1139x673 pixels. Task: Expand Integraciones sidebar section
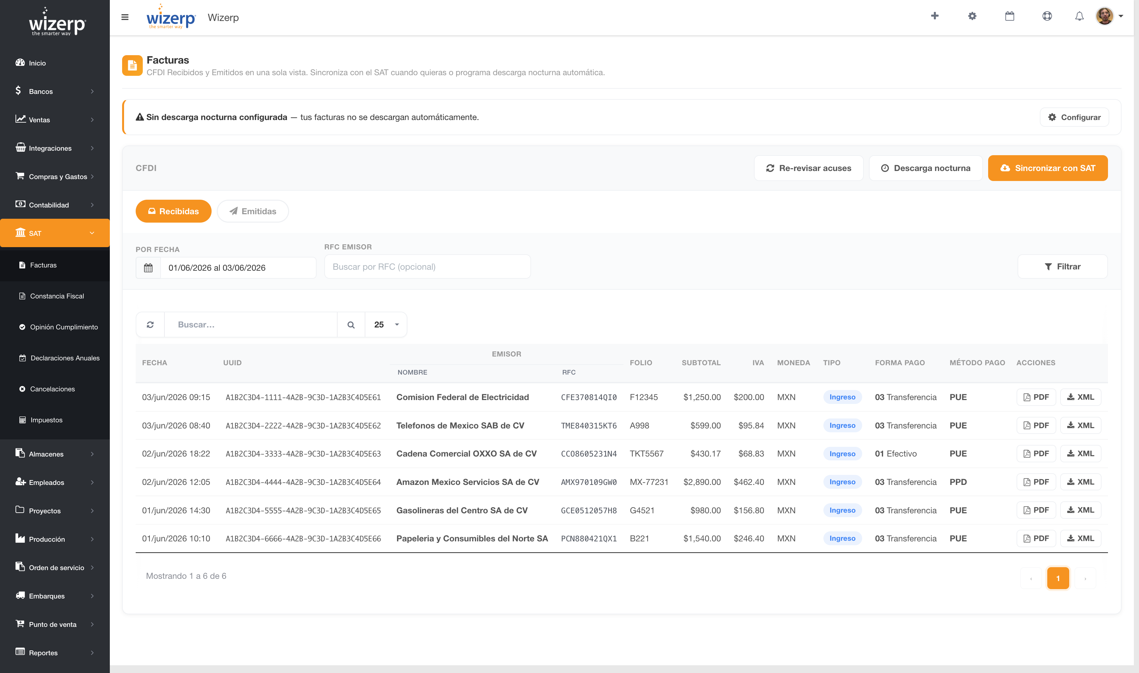click(x=55, y=148)
